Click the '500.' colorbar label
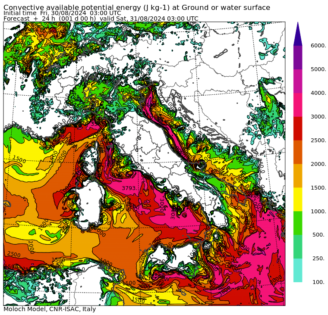This screenshot has height=315, width=328. tap(319, 234)
